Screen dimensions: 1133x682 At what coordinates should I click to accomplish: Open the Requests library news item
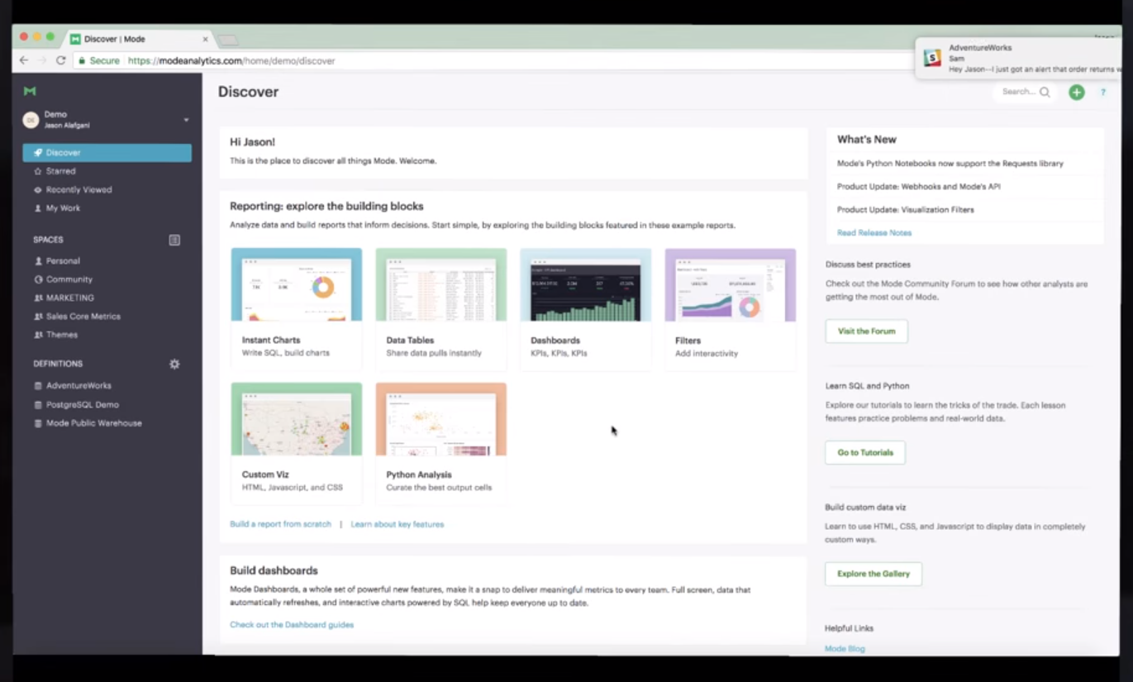(950, 164)
